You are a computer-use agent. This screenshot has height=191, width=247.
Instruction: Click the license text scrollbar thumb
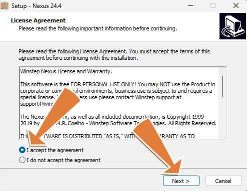(222, 86)
